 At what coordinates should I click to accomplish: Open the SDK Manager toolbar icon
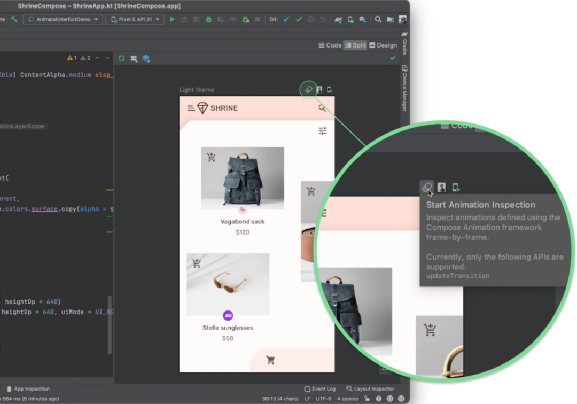[x=363, y=19]
